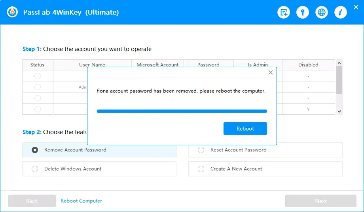This screenshot has height=212, width=364.
Task: Click the Next button
Action: [320, 201]
